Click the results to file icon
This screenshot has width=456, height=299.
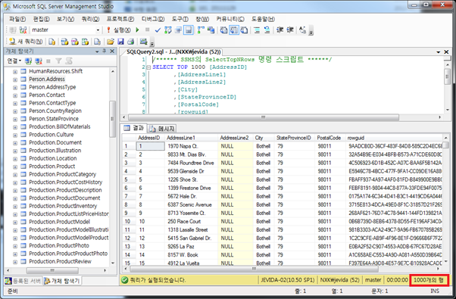click(x=244, y=30)
